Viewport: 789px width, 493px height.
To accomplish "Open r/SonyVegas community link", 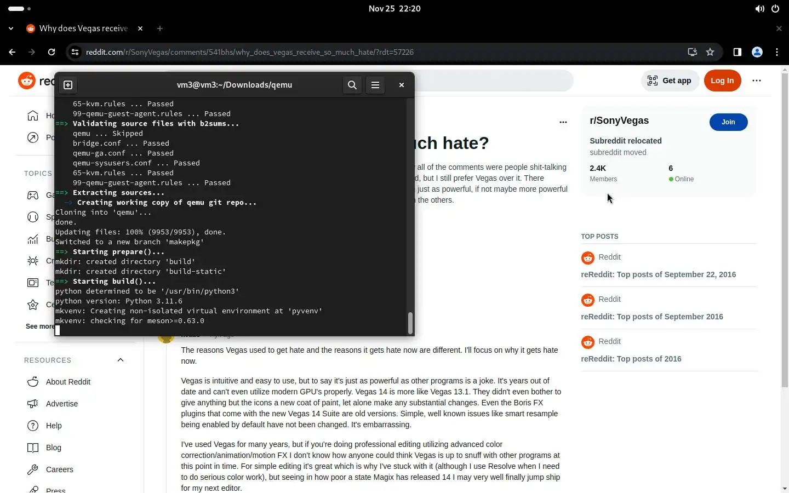I will pyautogui.click(x=619, y=121).
